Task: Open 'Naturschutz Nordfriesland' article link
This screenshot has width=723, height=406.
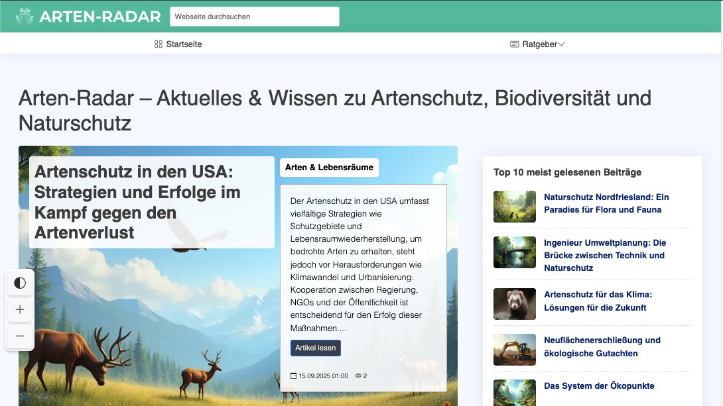Action: pyautogui.click(x=606, y=203)
